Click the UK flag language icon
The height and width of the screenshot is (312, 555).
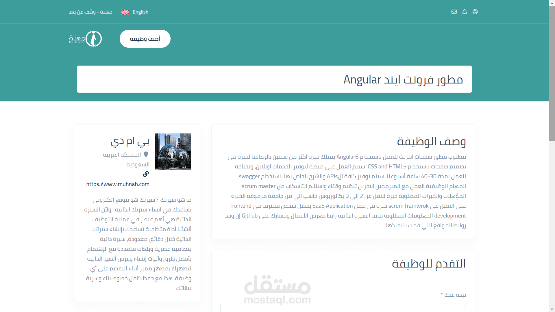point(125,12)
